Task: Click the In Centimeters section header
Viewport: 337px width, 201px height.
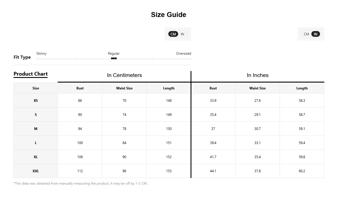Action: click(x=125, y=75)
